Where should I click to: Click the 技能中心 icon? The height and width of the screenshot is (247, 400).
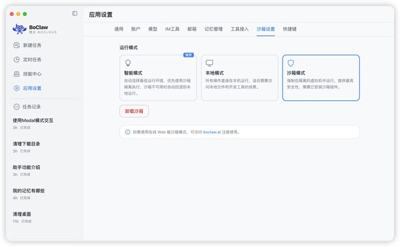17,74
